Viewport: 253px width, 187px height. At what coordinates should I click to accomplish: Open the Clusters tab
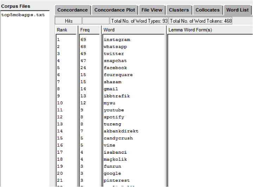[179, 10]
